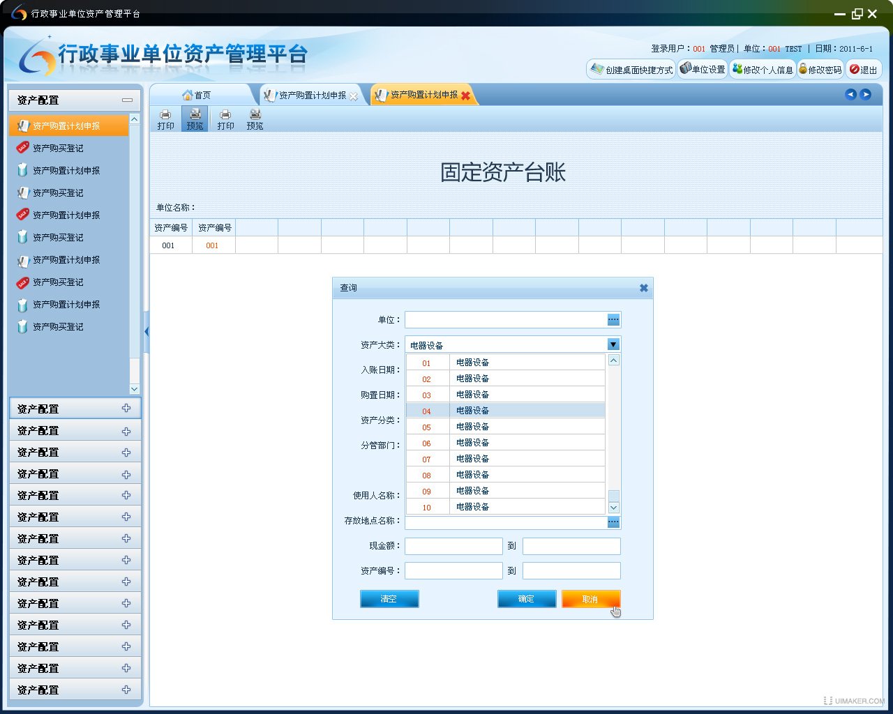Screen dimensions: 893x714
Task: Click the platform logo in the header
Action: point(37,56)
